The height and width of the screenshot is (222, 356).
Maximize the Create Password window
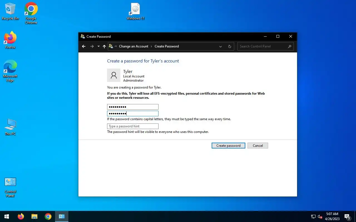click(x=278, y=36)
